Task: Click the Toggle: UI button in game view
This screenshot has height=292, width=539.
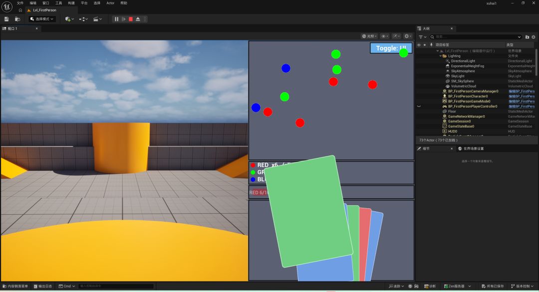Action: pos(391,48)
